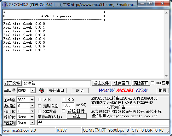This screenshot has height=136, width=172.
Task: Click the red port status indicator icon
Action: (42, 90)
